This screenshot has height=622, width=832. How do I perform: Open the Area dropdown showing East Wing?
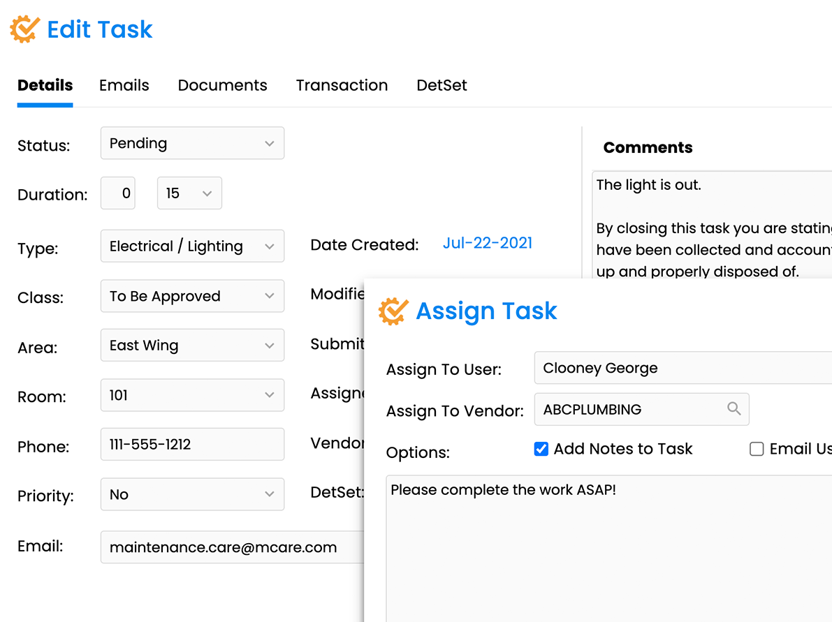pyautogui.click(x=192, y=345)
